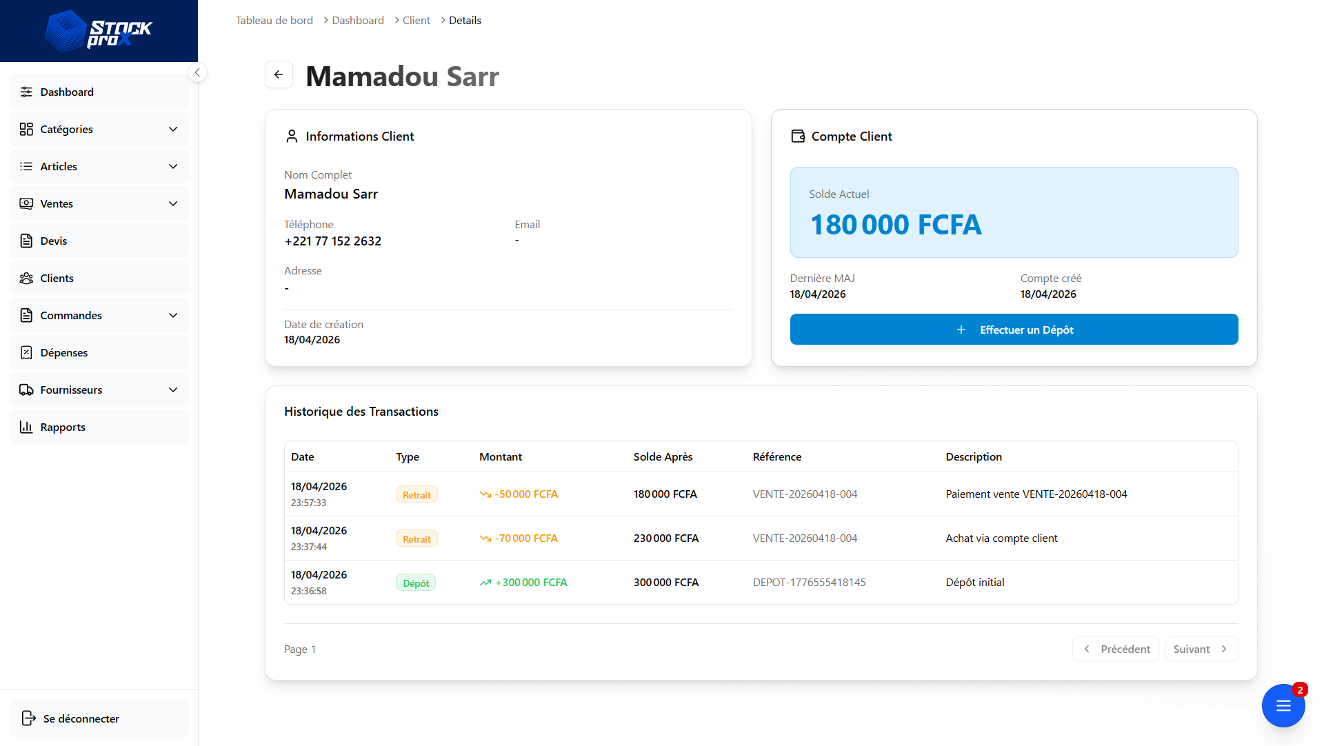This screenshot has height=746, width=1324.
Task: Expand the Fournisseurs submenu chevron
Action: click(173, 390)
